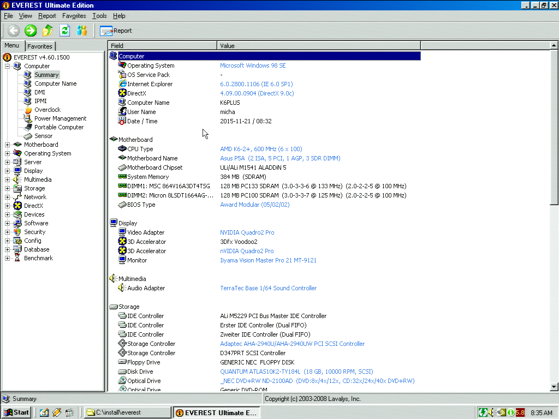The width and height of the screenshot is (559, 419).
Task: Click the Refresh toolbar icon
Action: click(64, 31)
